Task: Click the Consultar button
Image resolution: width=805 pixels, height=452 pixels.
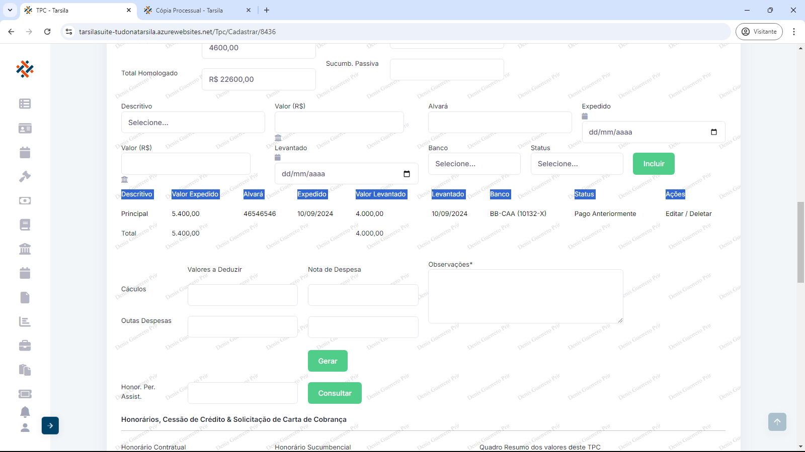Action: pyautogui.click(x=335, y=393)
